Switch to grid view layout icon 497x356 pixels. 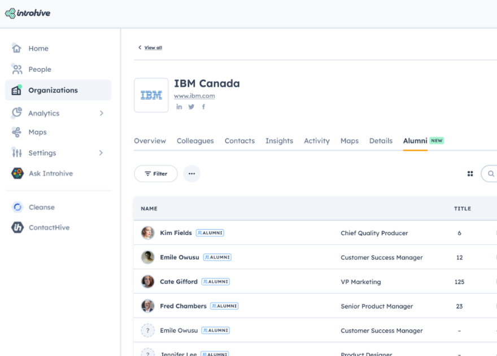pos(470,173)
